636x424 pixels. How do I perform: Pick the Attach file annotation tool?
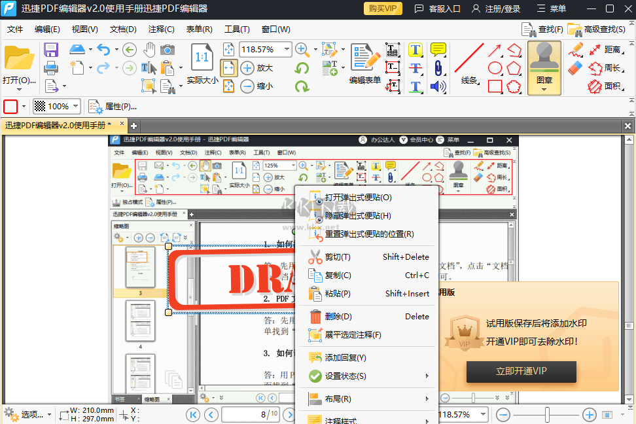click(x=438, y=69)
